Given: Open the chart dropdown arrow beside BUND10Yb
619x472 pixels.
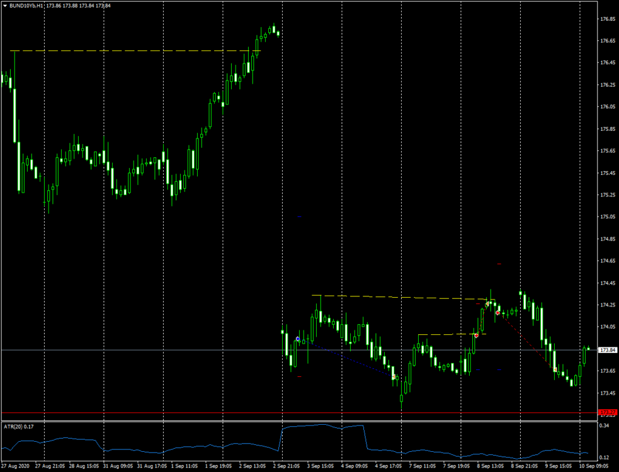Looking at the screenshot, I should tap(5, 6).
